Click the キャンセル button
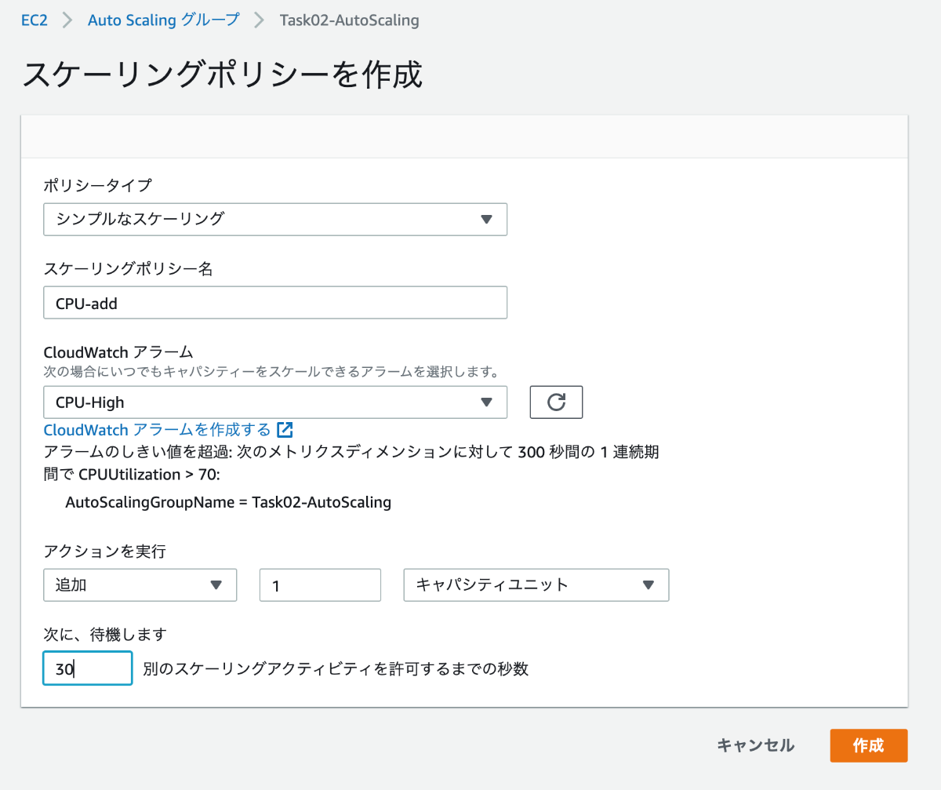Image resolution: width=941 pixels, height=790 pixels. (x=756, y=745)
